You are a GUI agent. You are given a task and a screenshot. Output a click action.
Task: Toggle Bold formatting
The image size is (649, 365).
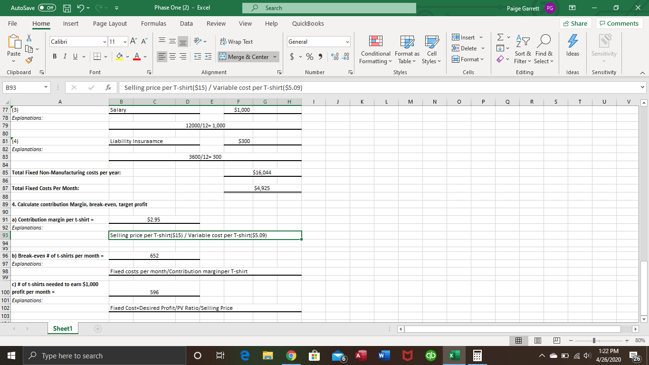55,57
